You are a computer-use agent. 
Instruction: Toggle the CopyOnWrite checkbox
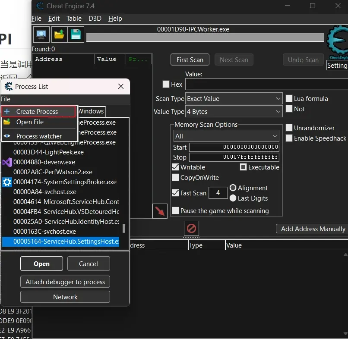[x=175, y=177]
